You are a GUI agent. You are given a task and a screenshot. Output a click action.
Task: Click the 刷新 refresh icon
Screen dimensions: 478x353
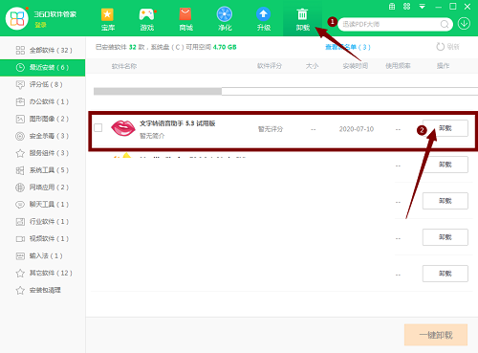click(441, 47)
